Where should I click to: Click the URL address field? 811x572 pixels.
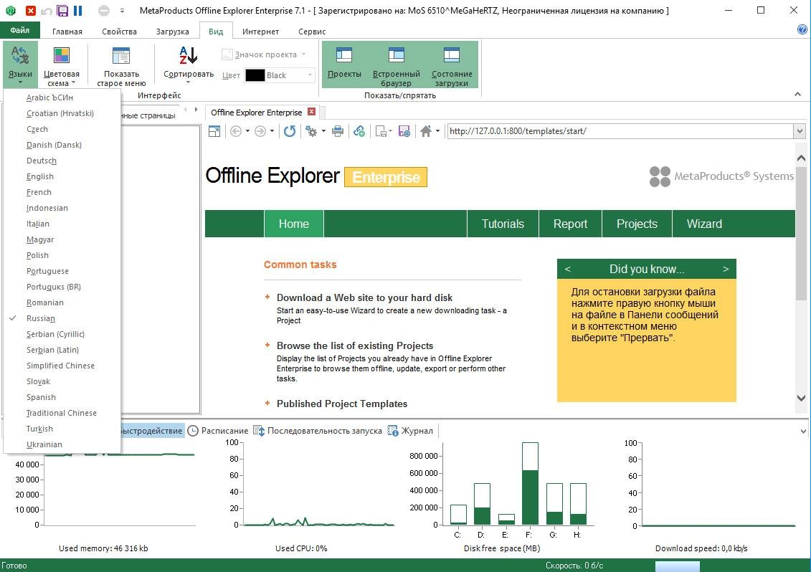point(620,131)
